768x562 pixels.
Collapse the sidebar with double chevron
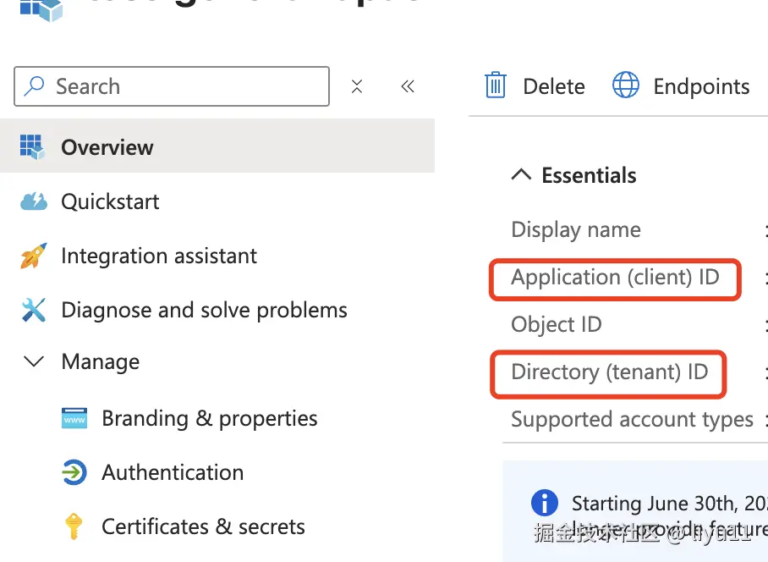(x=408, y=86)
